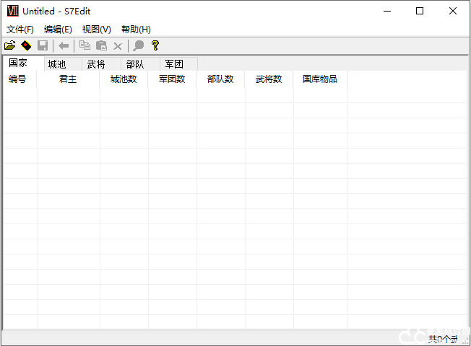Click the red diamond card toolbar icon
Screen dimensions: 471x346
click(x=26, y=45)
